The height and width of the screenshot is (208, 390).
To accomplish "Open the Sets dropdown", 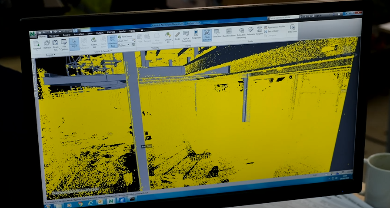I will (123, 45).
